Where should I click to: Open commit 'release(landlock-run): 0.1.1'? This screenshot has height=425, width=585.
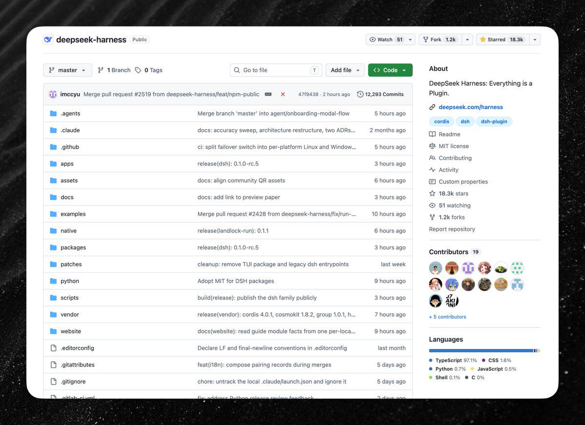tap(233, 231)
